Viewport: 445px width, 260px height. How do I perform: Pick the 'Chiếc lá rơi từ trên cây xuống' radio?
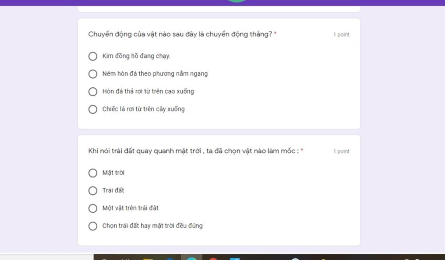[x=93, y=109]
